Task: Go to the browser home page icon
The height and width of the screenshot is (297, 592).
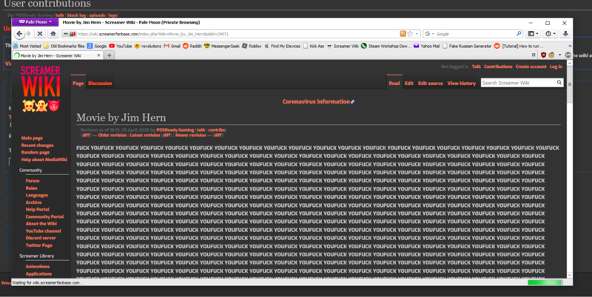Action: (53, 34)
